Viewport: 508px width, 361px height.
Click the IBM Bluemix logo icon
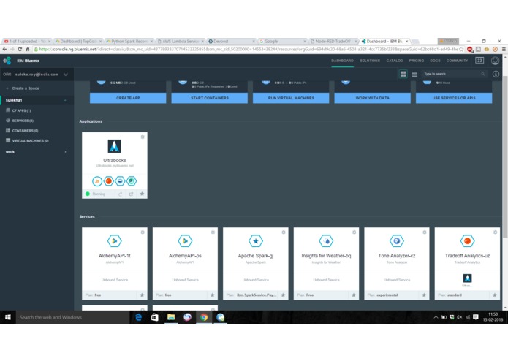pos(7,61)
